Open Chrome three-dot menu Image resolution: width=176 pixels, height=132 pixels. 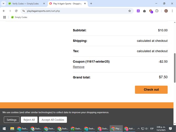tap(172, 11)
